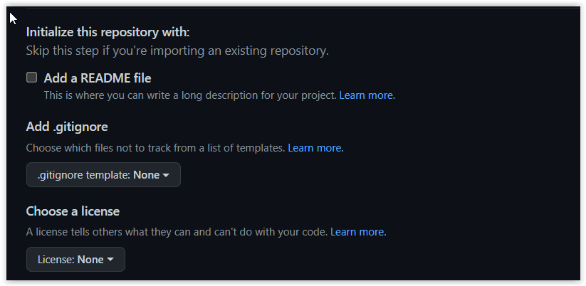Click the caret arrow on .gitignore template button

pos(166,176)
